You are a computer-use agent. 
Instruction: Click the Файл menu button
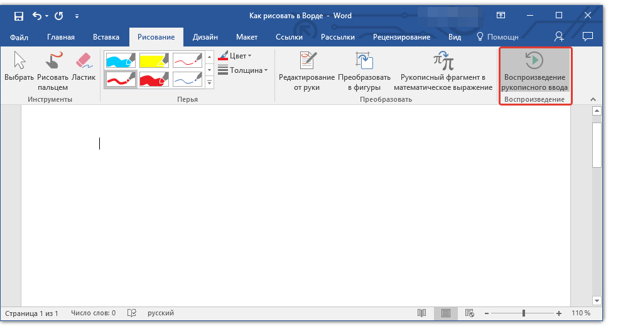pos(19,37)
